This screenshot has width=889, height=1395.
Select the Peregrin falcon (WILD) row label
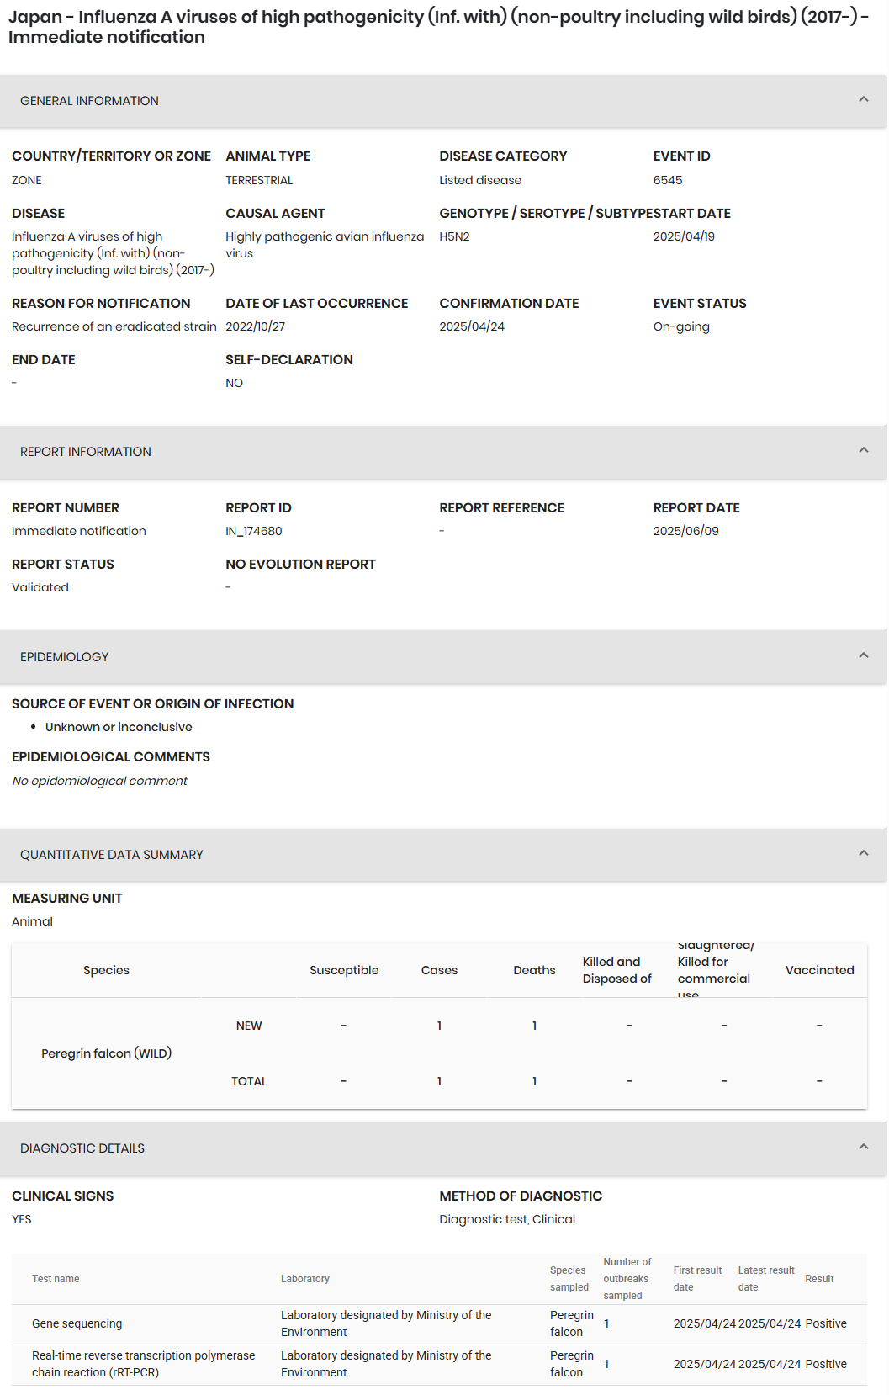click(106, 1053)
